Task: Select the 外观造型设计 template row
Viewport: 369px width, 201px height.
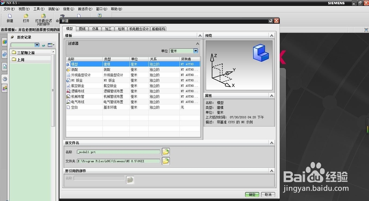Action: [133, 75]
